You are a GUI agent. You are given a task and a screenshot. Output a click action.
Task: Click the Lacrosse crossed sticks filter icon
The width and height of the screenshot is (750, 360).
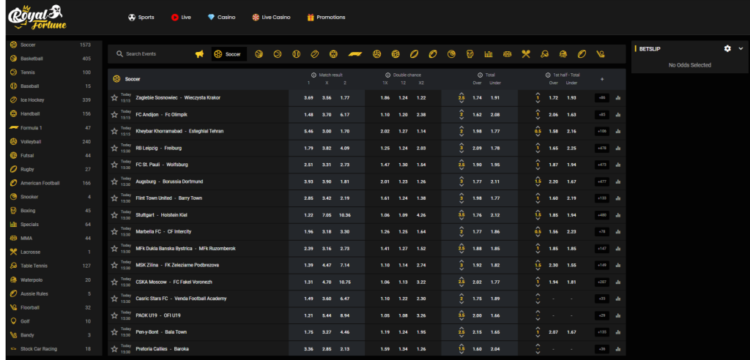point(526,54)
